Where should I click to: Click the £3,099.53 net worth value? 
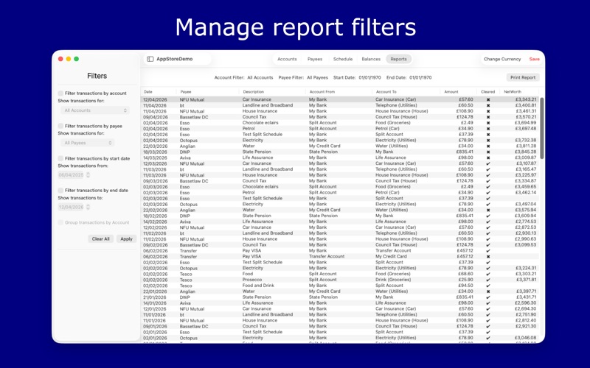coord(526,245)
